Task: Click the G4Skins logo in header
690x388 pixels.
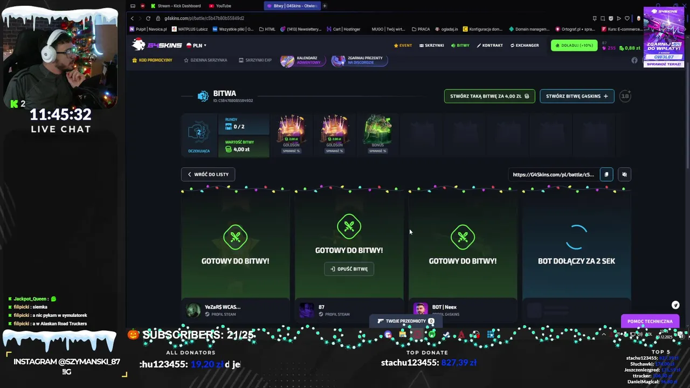Action: point(157,45)
